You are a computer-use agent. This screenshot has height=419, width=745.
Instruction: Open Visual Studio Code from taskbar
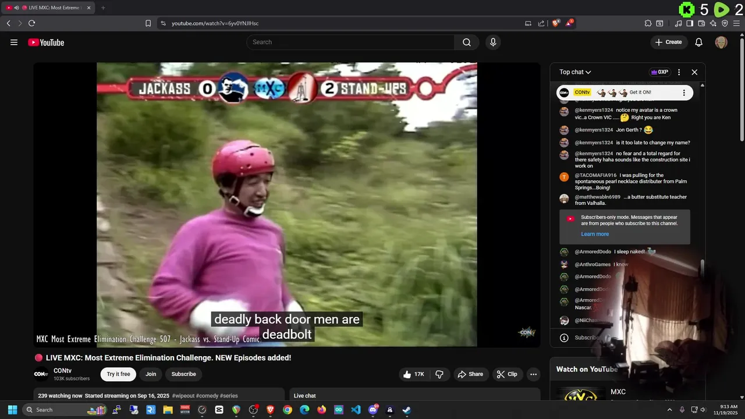(x=356, y=410)
